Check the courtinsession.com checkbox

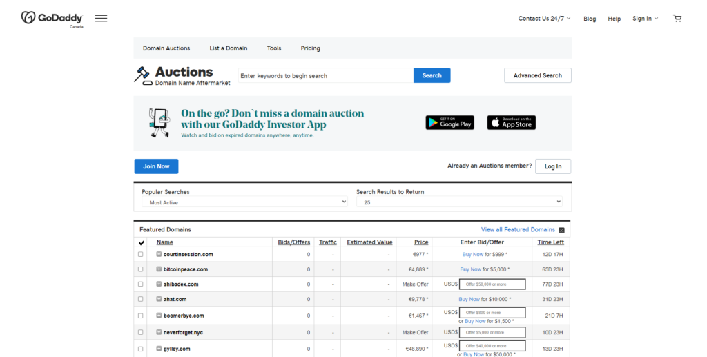(141, 254)
